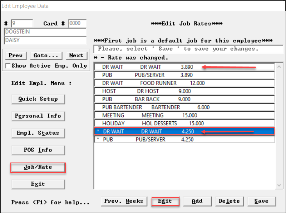Viewport: 286px width, 213px height.
Task: Go to the Next employee
Action: click(76, 55)
